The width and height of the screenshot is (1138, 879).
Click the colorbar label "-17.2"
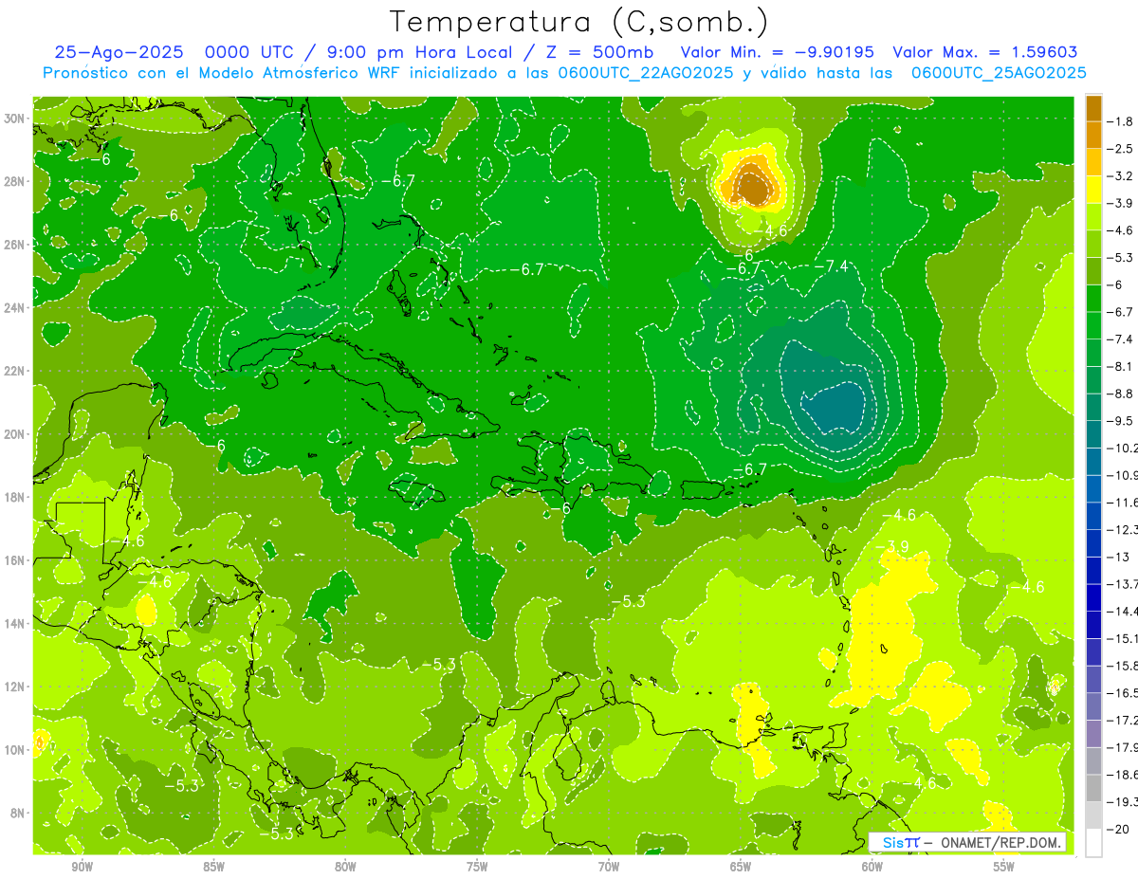(1123, 720)
